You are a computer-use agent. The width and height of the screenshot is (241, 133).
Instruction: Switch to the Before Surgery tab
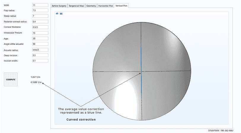(59, 6)
